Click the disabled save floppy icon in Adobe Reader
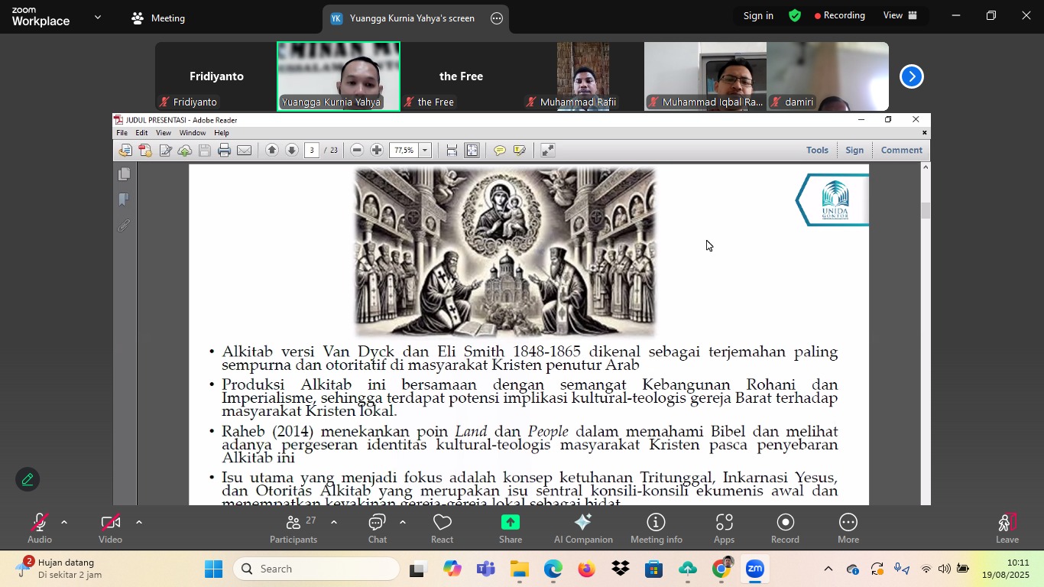The width and height of the screenshot is (1044, 587). coord(205,151)
